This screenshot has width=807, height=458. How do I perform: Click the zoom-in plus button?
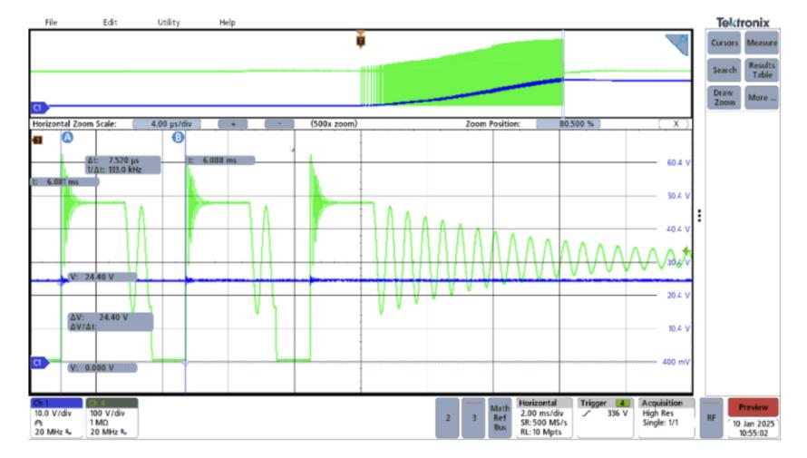coord(233,124)
